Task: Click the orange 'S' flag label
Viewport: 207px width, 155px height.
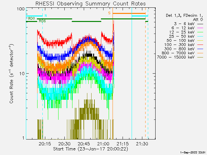Action: coord(109,13)
